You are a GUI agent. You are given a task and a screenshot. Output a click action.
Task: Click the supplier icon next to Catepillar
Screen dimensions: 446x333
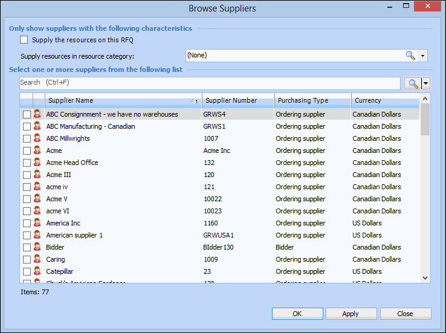37,271
